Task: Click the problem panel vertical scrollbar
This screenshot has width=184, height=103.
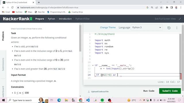Action: (80, 38)
